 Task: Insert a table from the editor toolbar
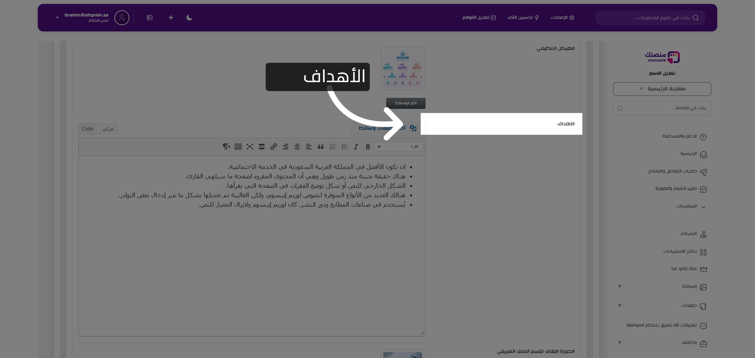[238, 147]
